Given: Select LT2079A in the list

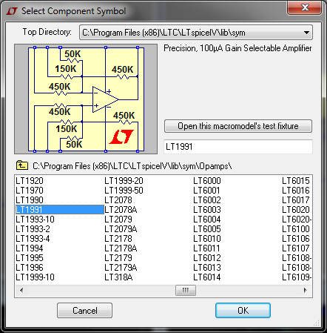Looking at the screenshot, I should pyautogui.click(x=121, y=229).
